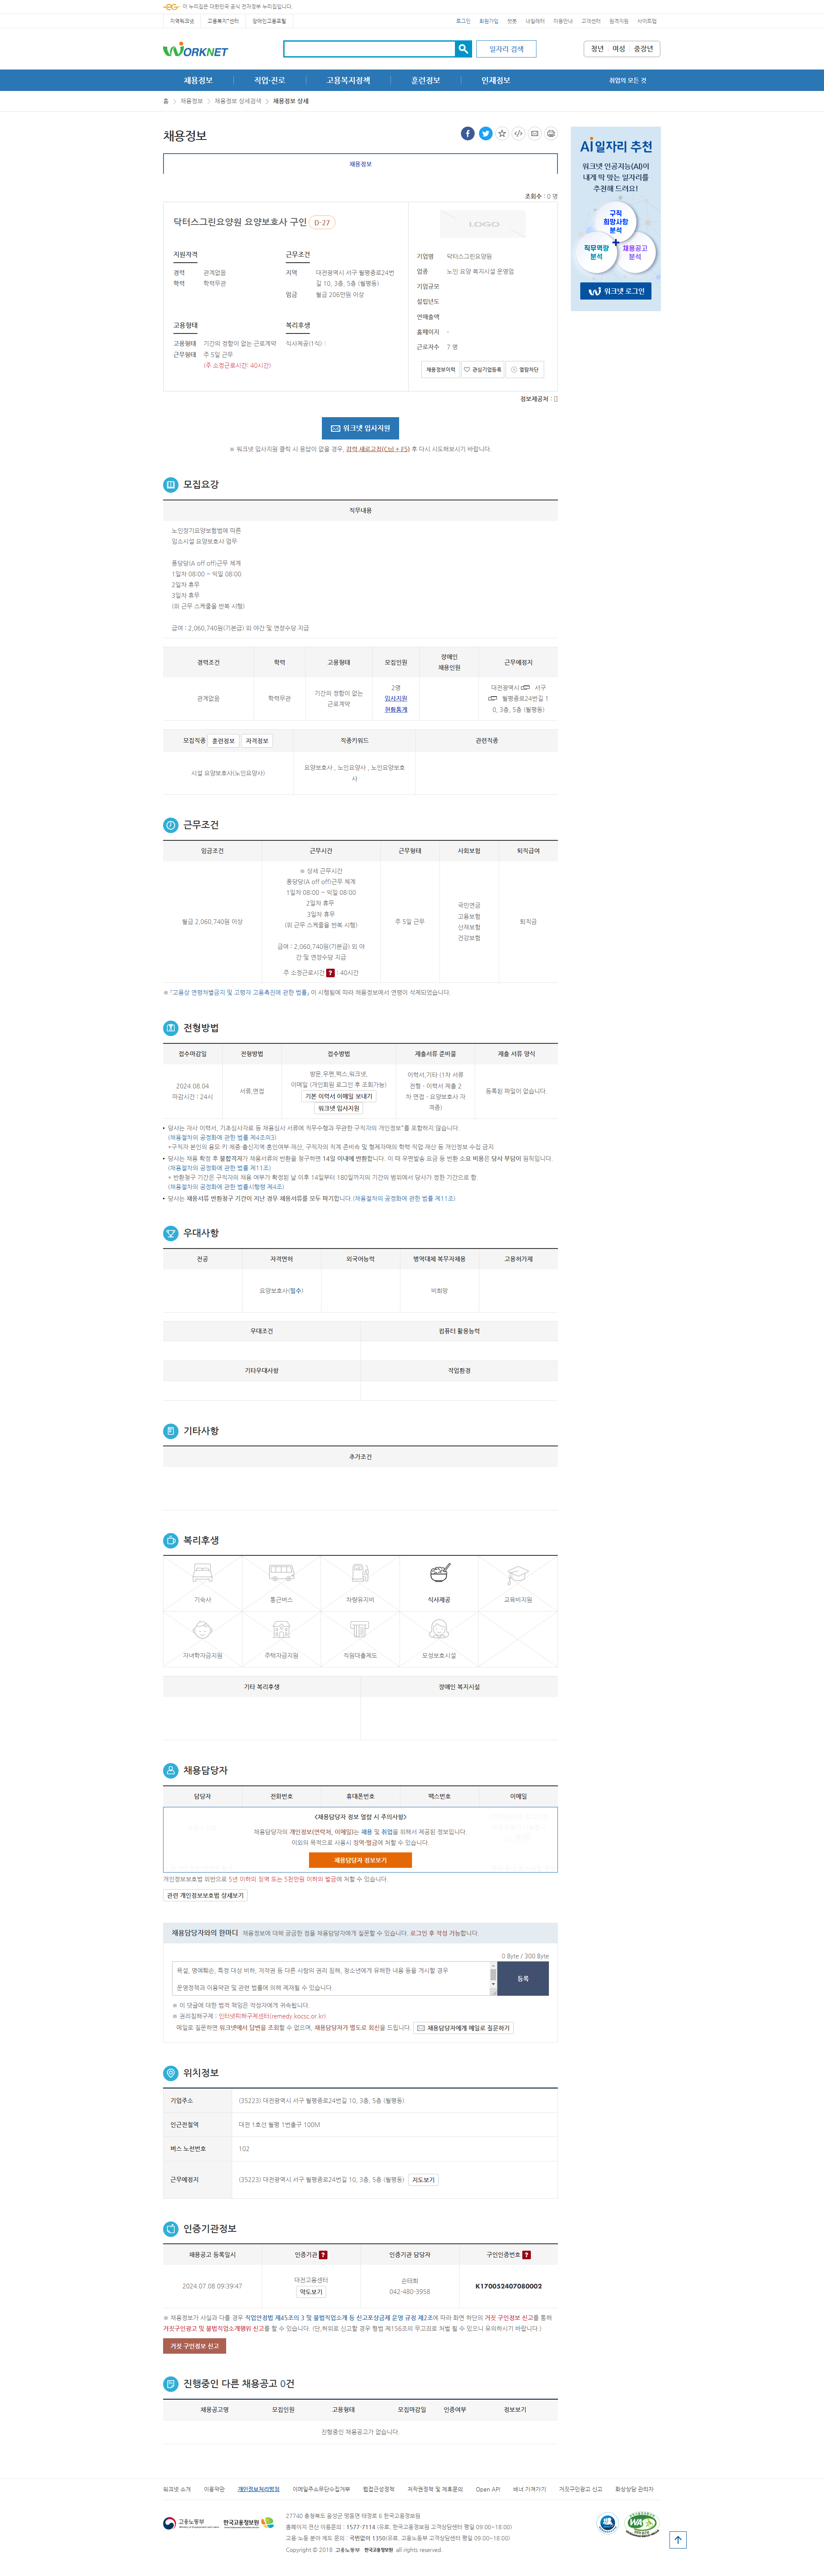The height and width of the screenshot is (2576, 824).
Task: Click the 로그인 link at top
Action: pos(463,21)
